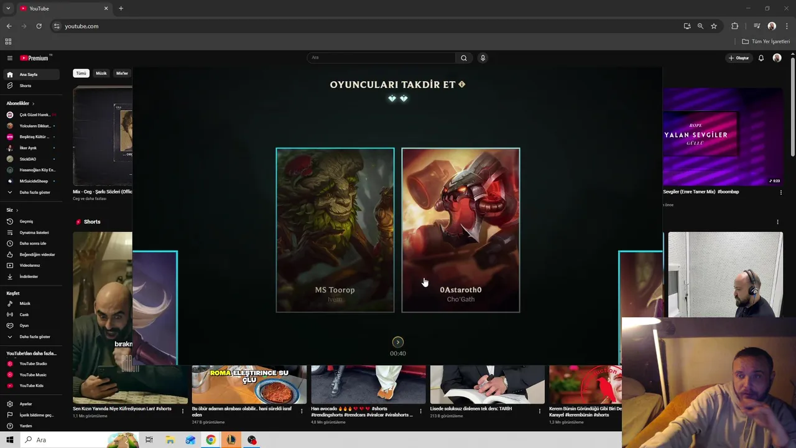The width and height of the screenshot is (796, 448).
Task: Click the YouTube Premium logo
Action: pyautogui.click(x=35, y=58)
